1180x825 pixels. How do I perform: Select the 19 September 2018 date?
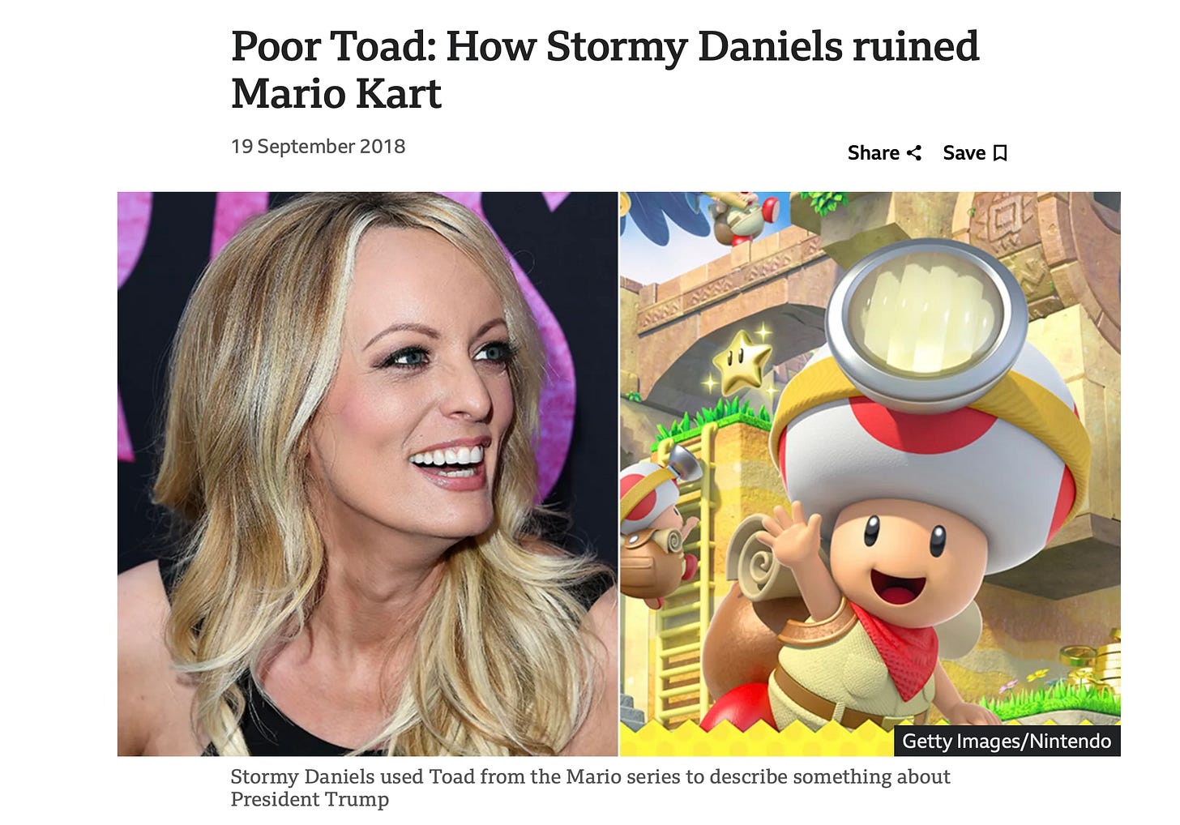coord(318,147)
